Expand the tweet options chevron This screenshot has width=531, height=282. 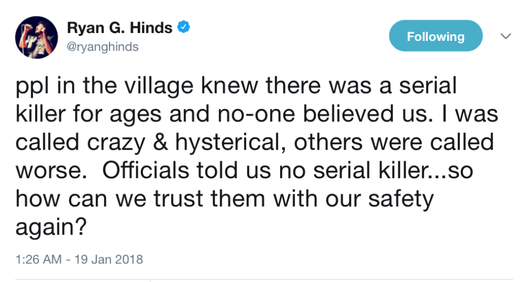[506, 36]
